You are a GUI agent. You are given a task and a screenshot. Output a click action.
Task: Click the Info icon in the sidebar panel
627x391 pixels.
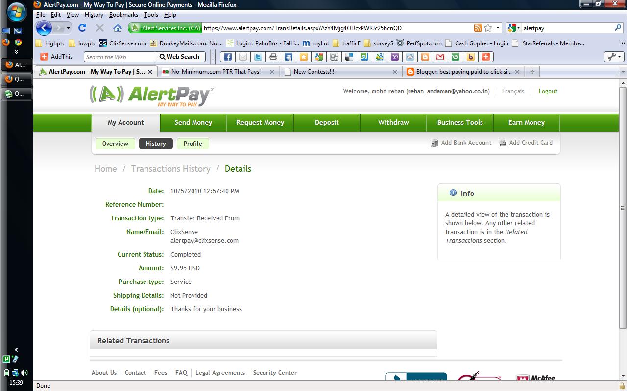[452, 193]
